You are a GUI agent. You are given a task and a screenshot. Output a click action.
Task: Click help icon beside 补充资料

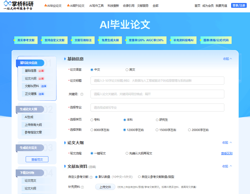(x=82, y=187)
